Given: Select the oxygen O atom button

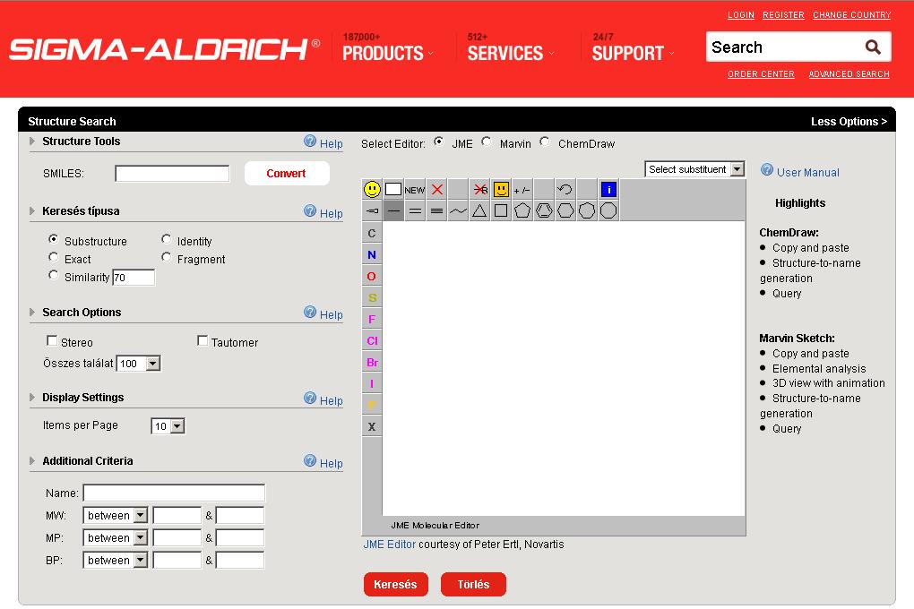Looking at the screenshot, I should pos(372,276).
